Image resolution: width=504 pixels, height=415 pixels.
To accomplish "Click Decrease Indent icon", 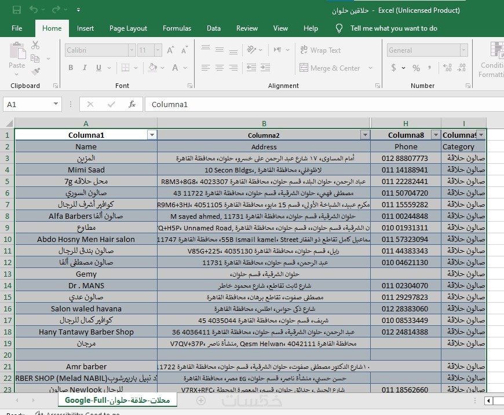I will click(x=251, y=68).
